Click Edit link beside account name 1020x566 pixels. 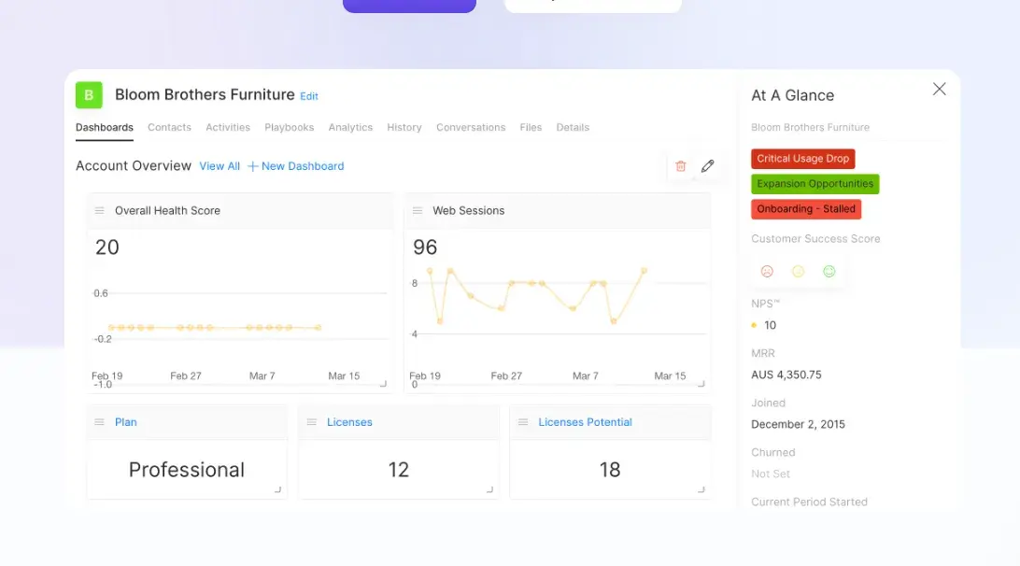(x=309, y=96)
